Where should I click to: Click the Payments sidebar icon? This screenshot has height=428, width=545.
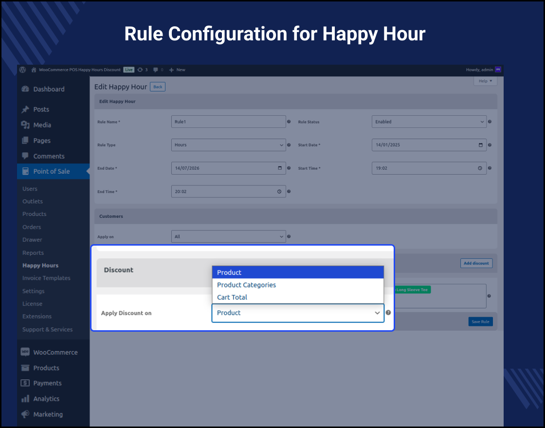[x=25, y=383]
